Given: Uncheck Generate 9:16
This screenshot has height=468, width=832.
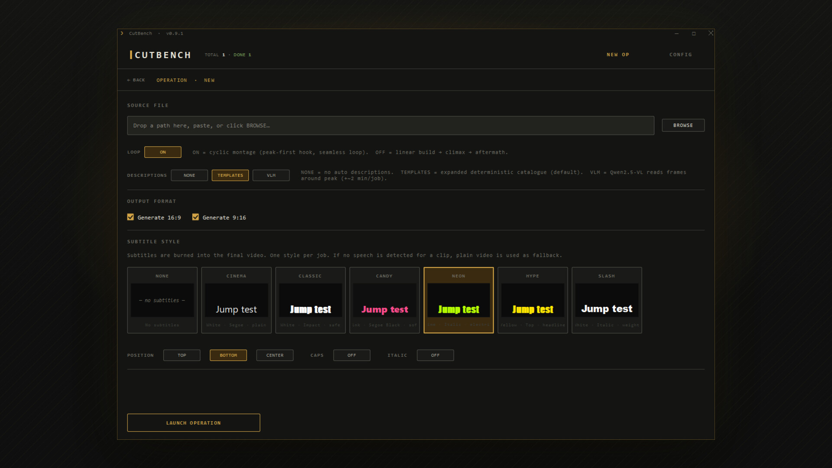Looking at the screenshot, I should 195,217.
